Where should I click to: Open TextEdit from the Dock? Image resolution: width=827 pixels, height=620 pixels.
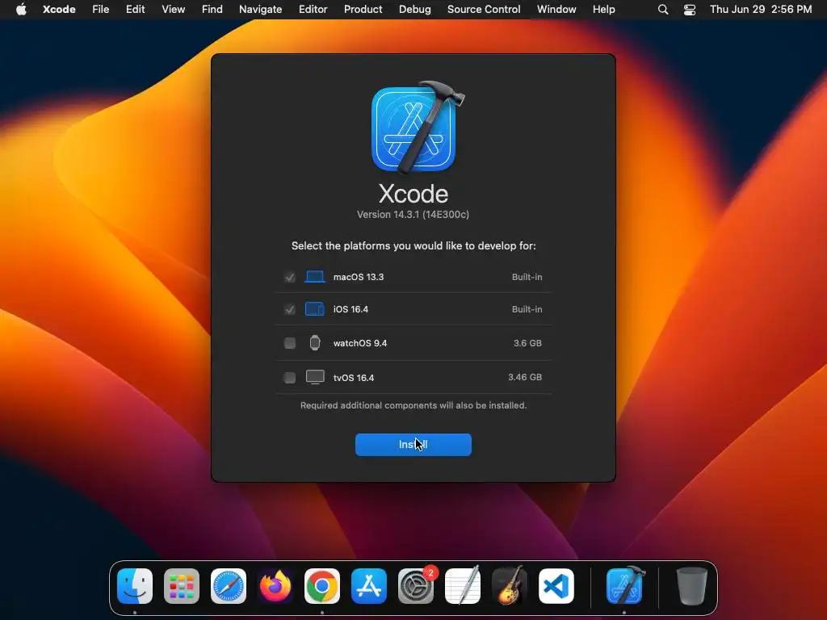[x=463, y=584]
